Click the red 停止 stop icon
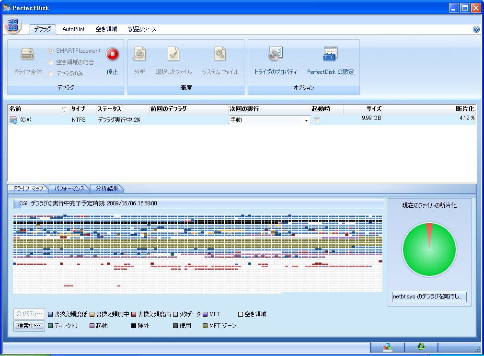 [112, 54]
